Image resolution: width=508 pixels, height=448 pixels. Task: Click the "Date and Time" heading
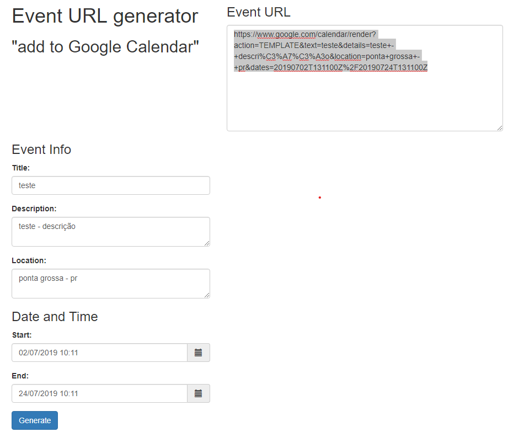(x=55, y=317)
